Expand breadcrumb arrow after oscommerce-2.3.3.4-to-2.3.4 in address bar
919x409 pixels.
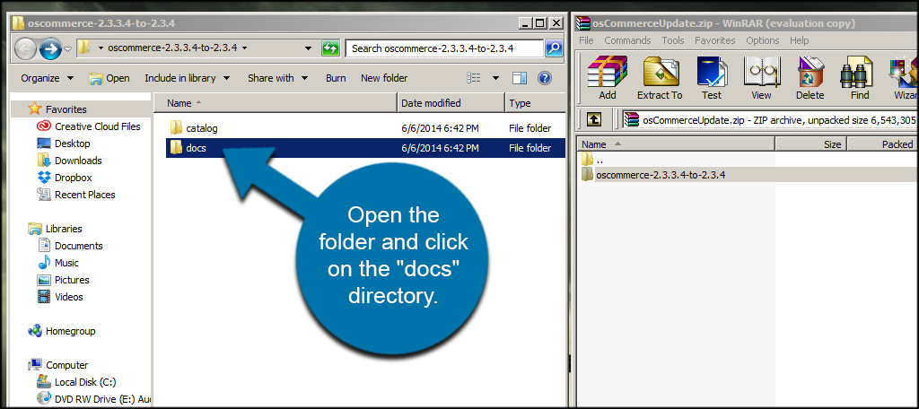click(244, 48)
